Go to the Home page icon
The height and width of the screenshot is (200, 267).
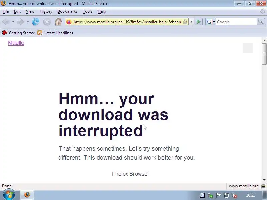point(58,22)
